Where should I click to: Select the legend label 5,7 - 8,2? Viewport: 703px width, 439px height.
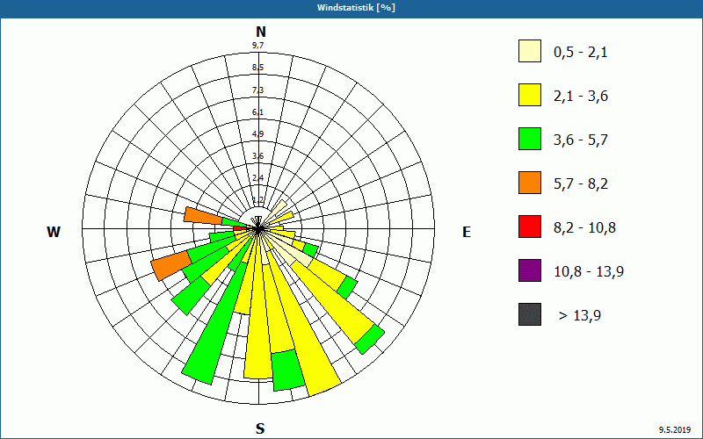pyautogui.click(x=581, y=184)
